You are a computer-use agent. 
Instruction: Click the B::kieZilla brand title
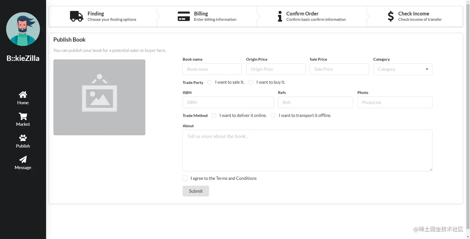pyautogui.click(x=23, y=58)
